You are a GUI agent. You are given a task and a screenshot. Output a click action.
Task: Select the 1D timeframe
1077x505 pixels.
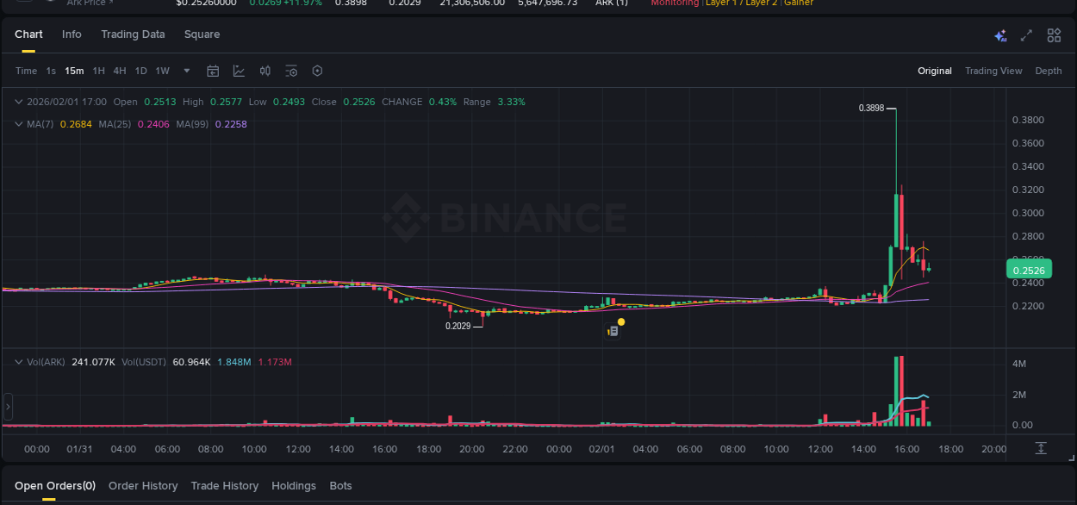(140, 71)
